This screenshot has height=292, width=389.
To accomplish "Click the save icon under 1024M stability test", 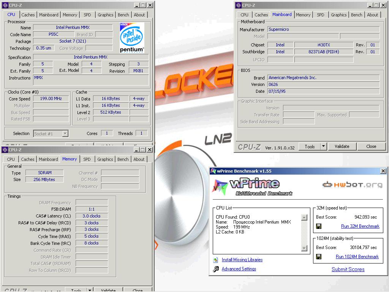I will point(319,257).
